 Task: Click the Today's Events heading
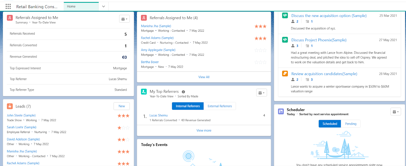pos(154,145)
